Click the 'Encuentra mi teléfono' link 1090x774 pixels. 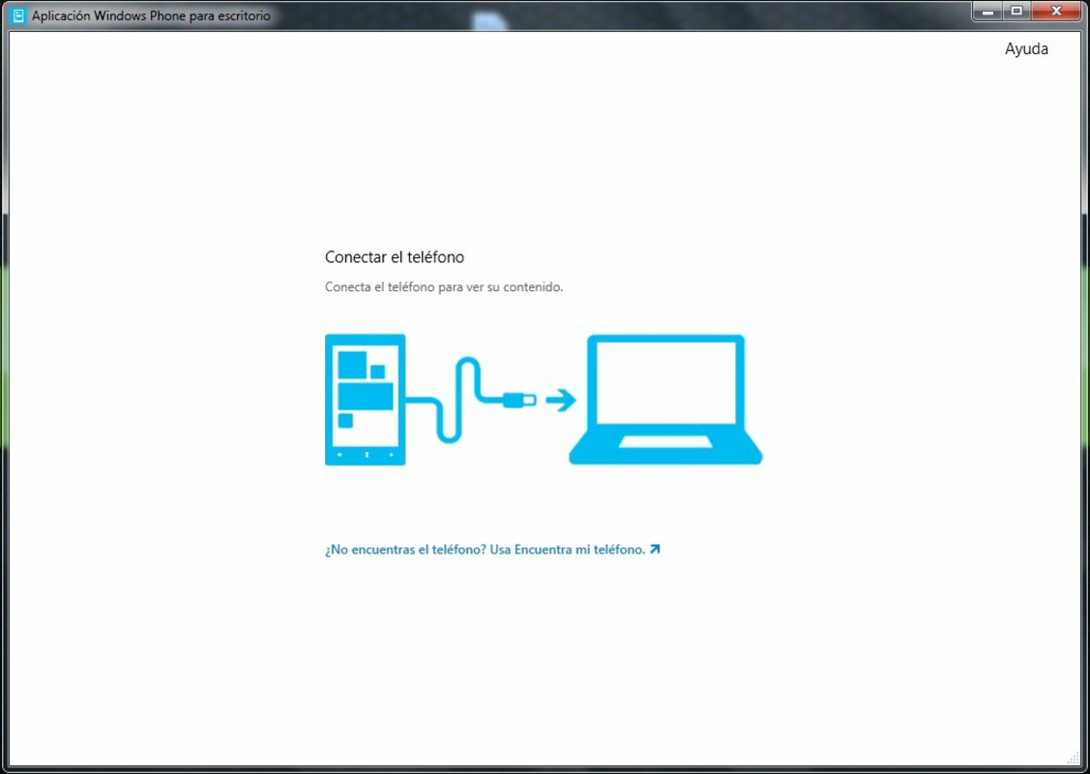[x=492, y=550]
